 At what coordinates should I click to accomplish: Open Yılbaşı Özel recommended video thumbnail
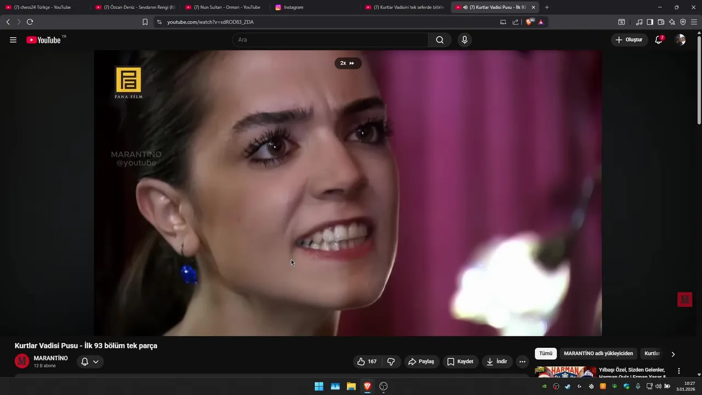[x=565, y=372]
